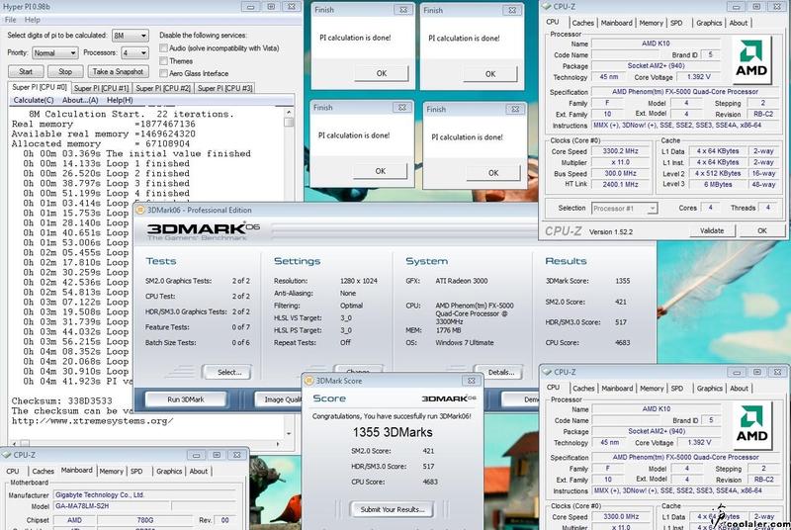Open the digits of pi 8M dropdown
791x530 pixels.
[x=131, y=36]
